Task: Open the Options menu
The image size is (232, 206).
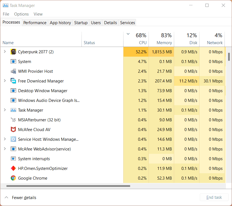Action: 21,14
